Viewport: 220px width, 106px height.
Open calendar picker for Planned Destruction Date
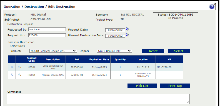pos(127,35)
